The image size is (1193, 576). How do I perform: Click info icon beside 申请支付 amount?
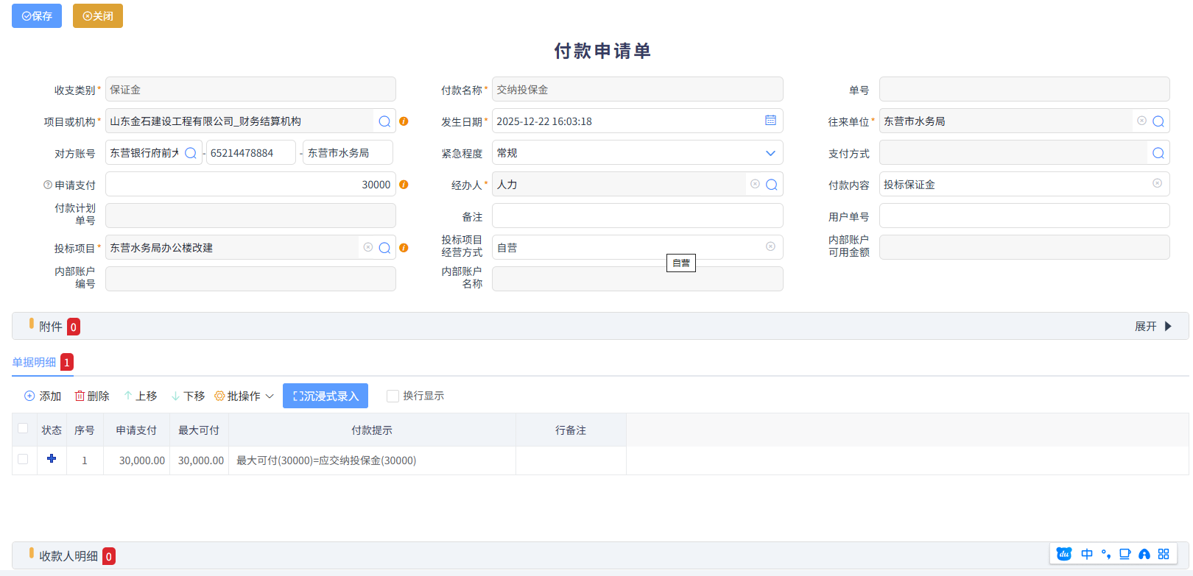point(404,185)
